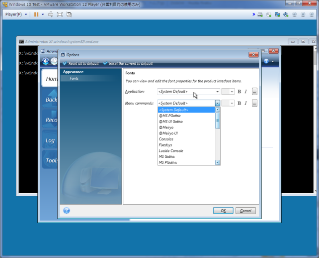Viewport: 319px width, 258px height.
Task: Open the Recovery section in the Acronis sidebar
Action: click(50, 120)
